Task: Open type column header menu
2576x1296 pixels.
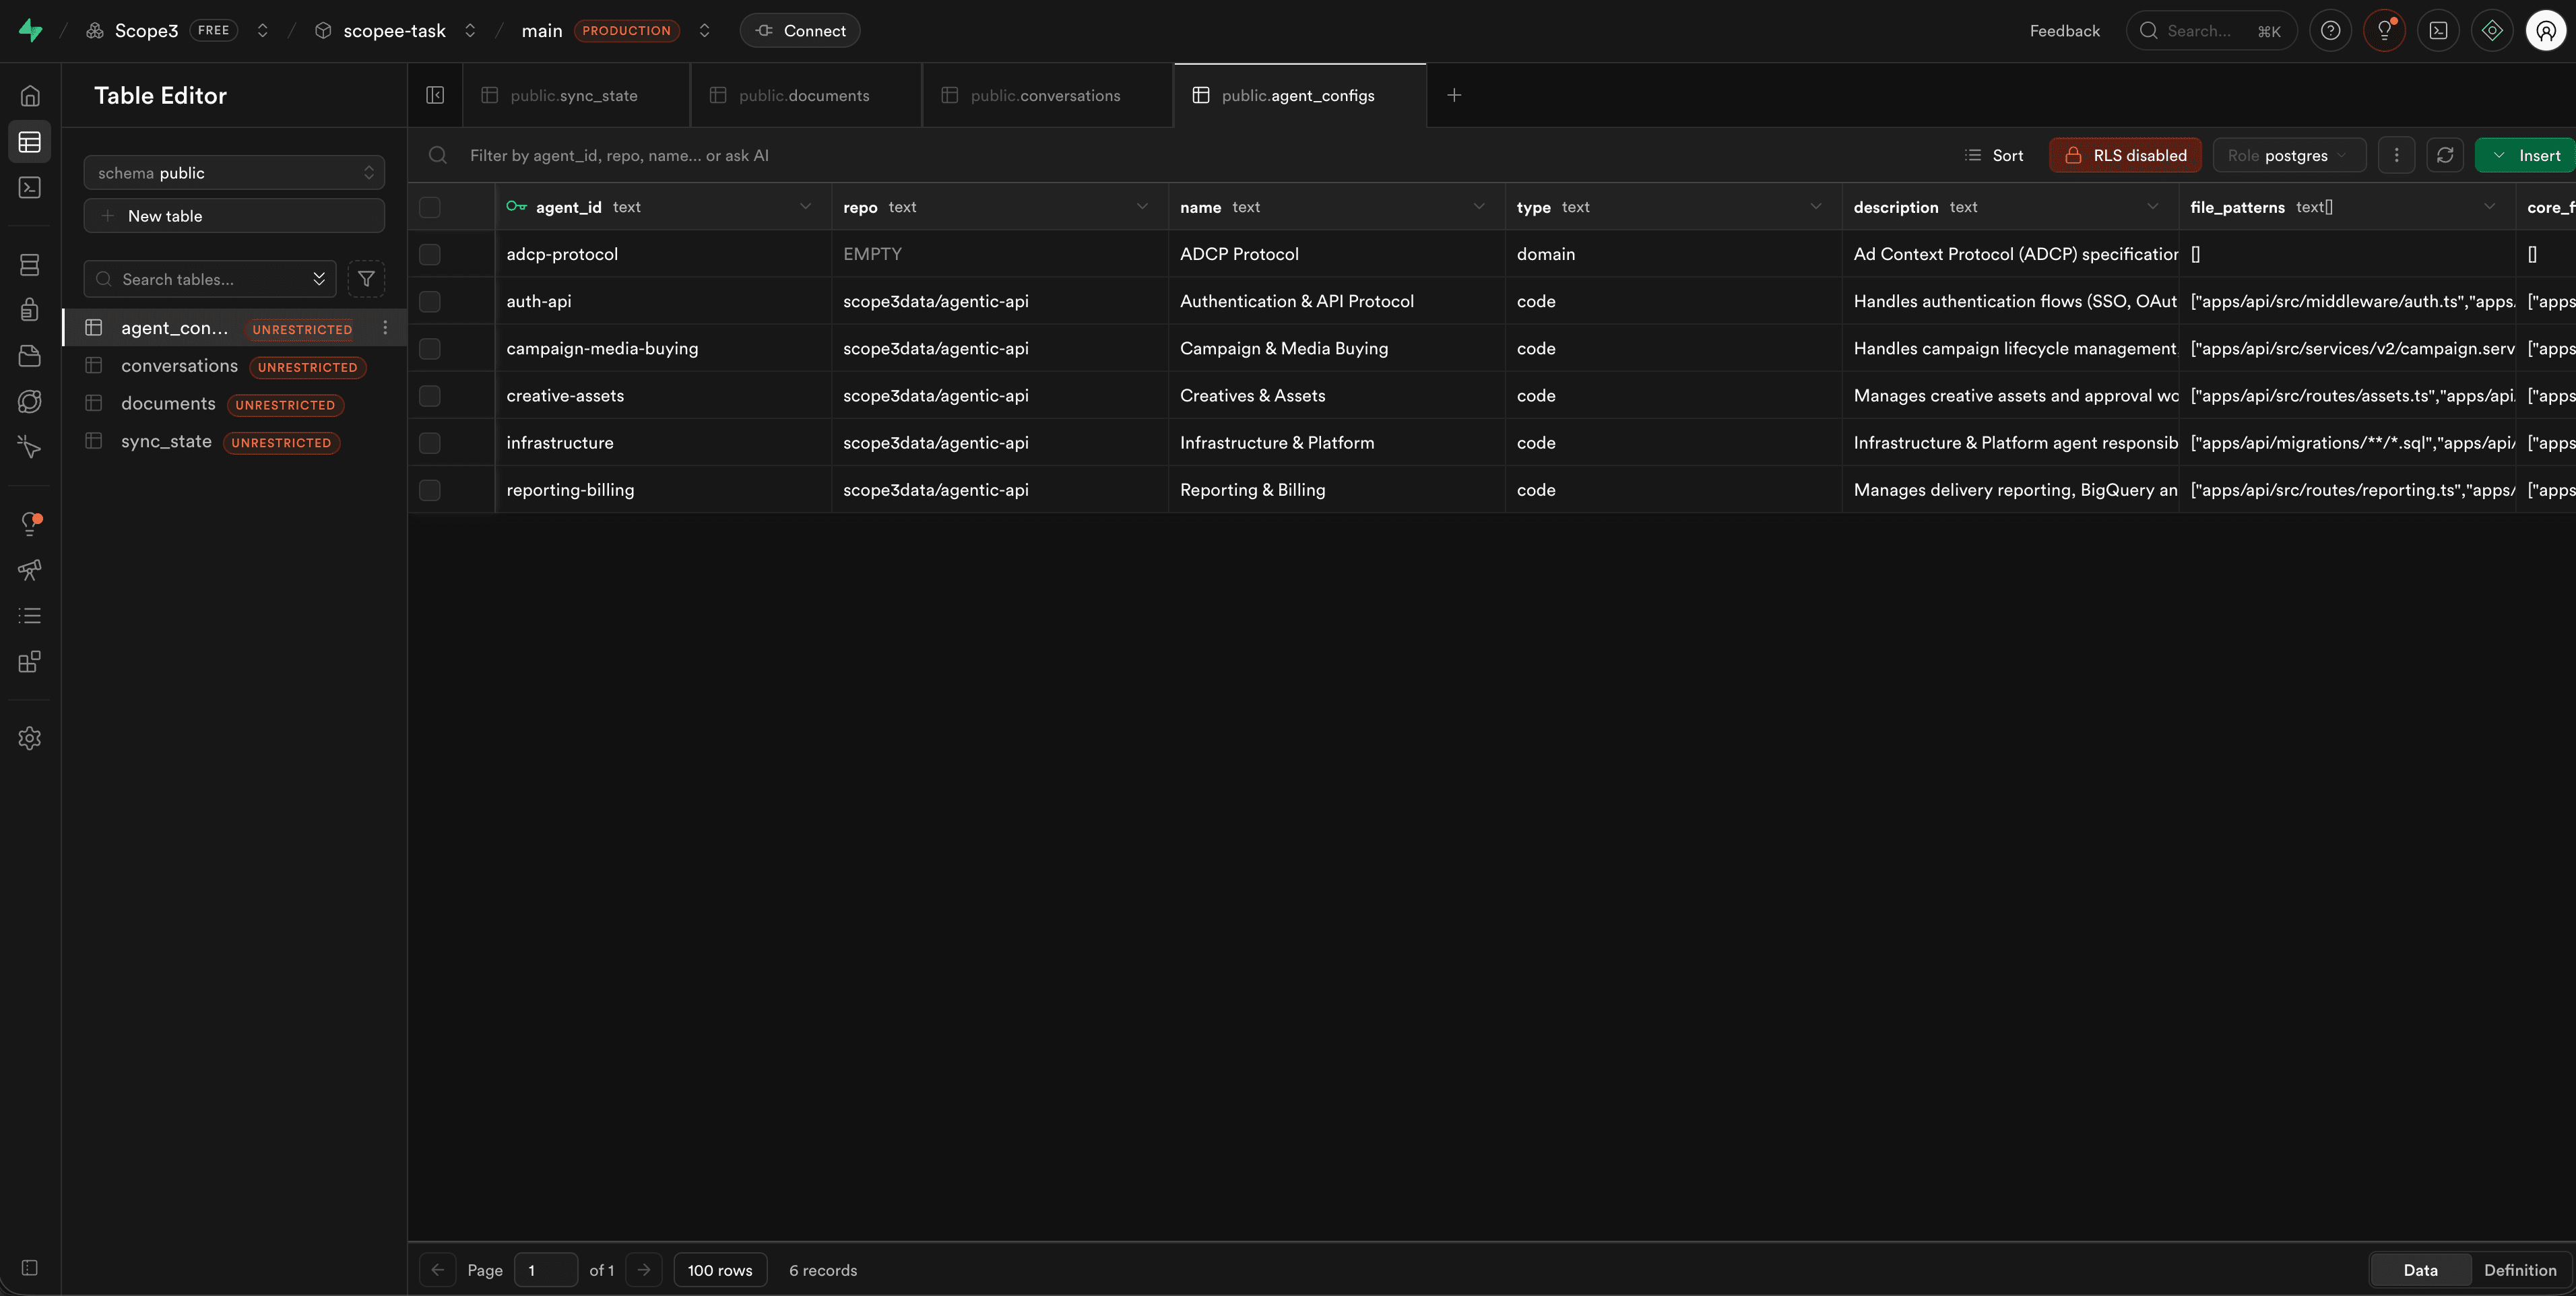Action: pyautogui.click(x=1816, y=207)
